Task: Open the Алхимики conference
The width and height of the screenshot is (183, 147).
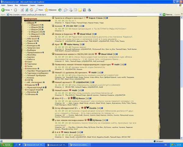Action: [x=32, y=69]
